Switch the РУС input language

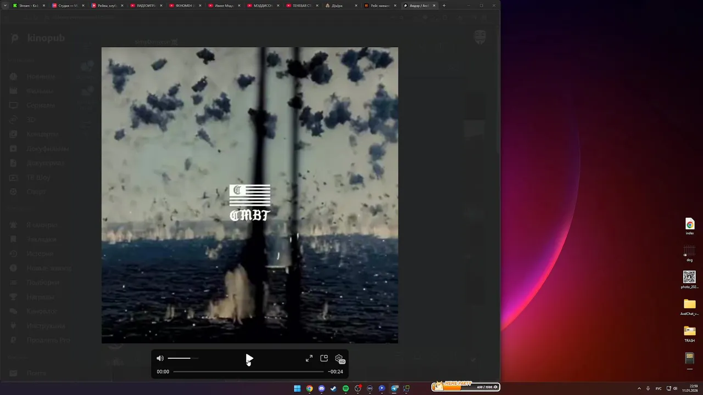(659, 388)
